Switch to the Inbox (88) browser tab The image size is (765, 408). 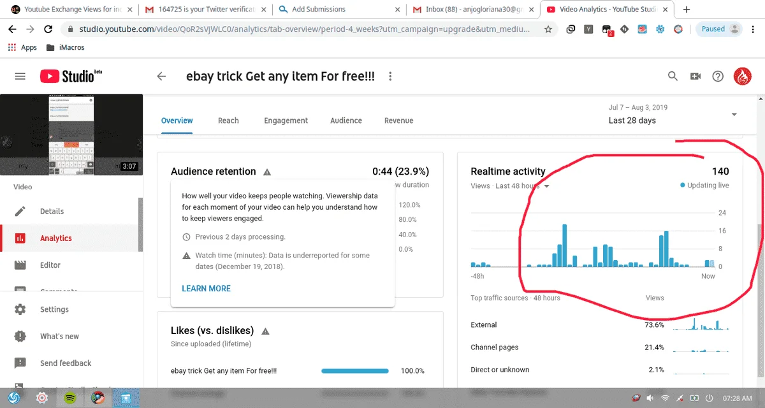click(474, 10)
